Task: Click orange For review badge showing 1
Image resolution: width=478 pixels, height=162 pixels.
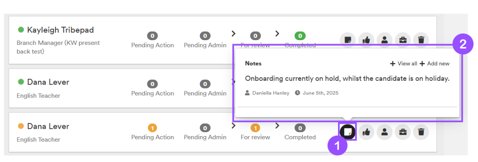Action: click(255, 128)
